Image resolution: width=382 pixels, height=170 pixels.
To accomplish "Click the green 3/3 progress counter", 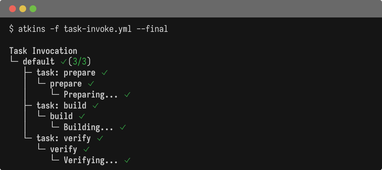I will click(x=80, y=61).
